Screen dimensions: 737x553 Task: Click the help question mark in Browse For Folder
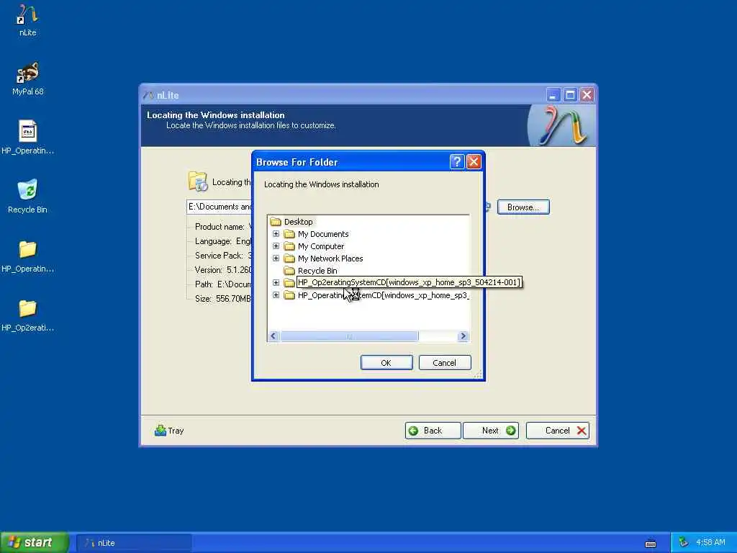tap(457, 162)
